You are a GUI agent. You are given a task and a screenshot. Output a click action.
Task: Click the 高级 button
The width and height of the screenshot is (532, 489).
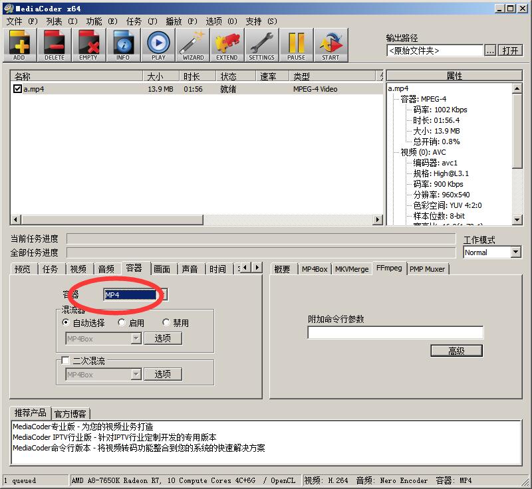pyautogui.click(x=456, y=351)
